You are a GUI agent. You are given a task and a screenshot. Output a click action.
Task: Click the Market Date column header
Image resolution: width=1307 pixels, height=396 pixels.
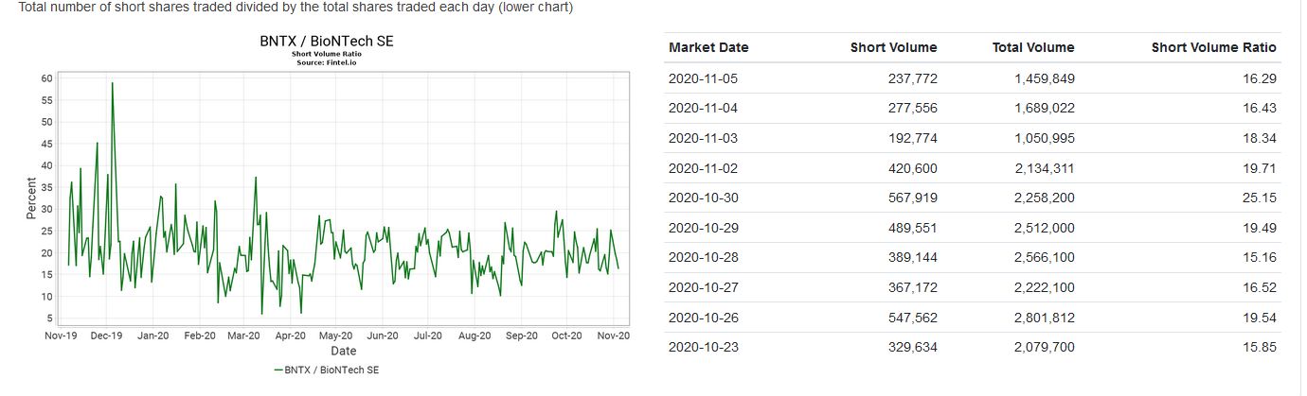click(x=707, y=47)
